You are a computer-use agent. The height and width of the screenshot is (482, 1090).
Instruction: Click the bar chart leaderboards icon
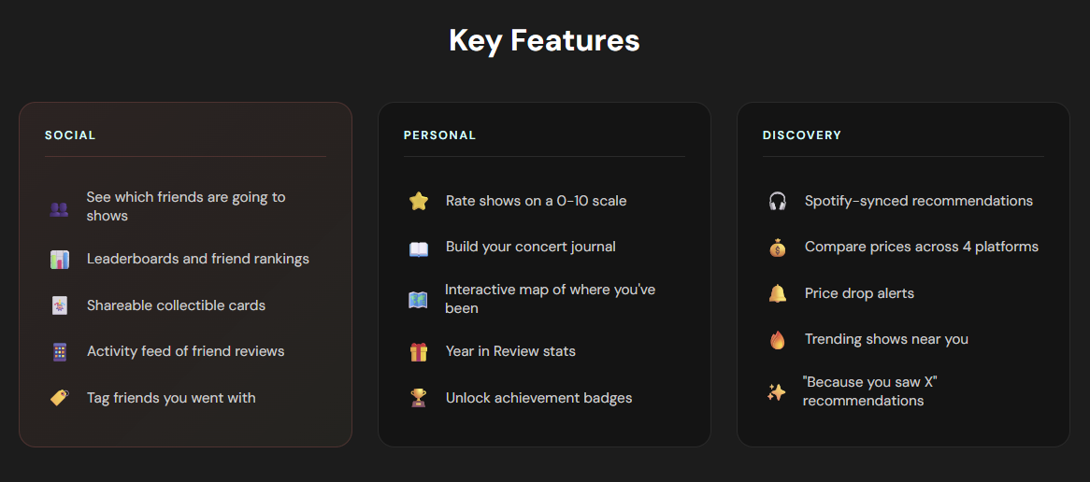[x=60, y=260]
